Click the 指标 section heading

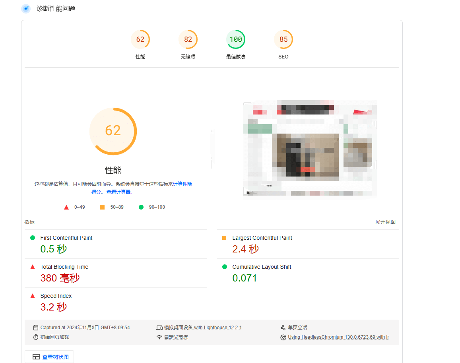point(29,222)
